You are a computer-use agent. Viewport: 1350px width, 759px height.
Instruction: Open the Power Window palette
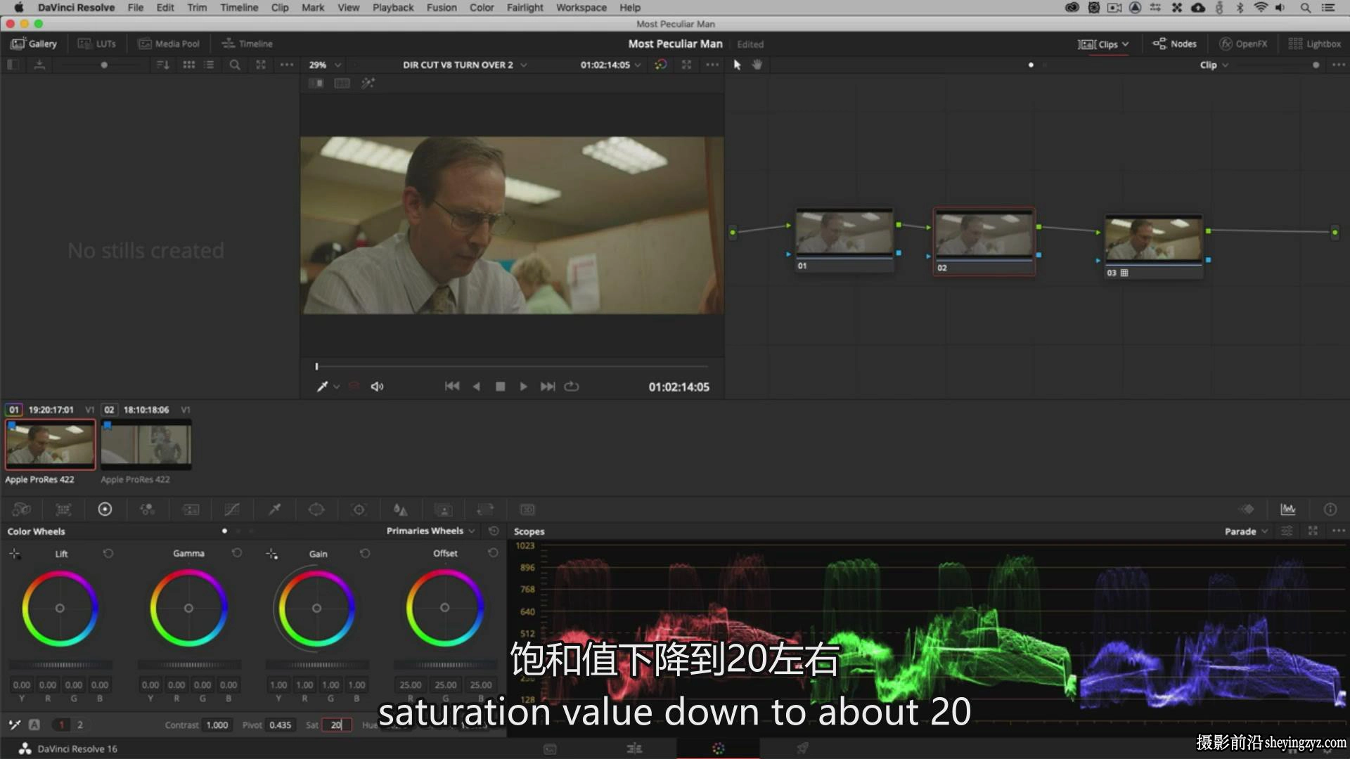(316, 510)
